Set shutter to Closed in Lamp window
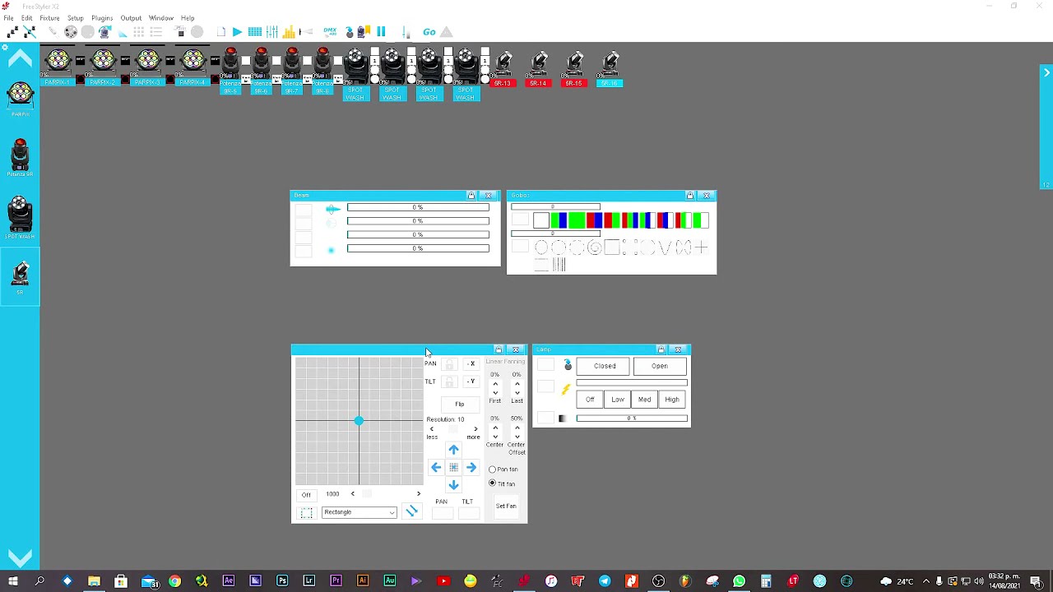1053x592 pixels. (x=605, y=367)
